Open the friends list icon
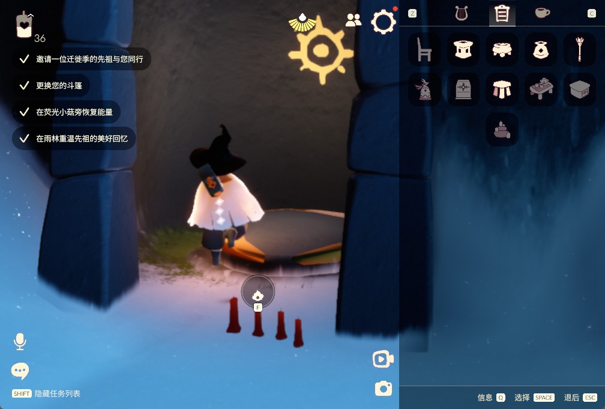The height and width of the screenshot is (409, 605). (x=354, y=20)
